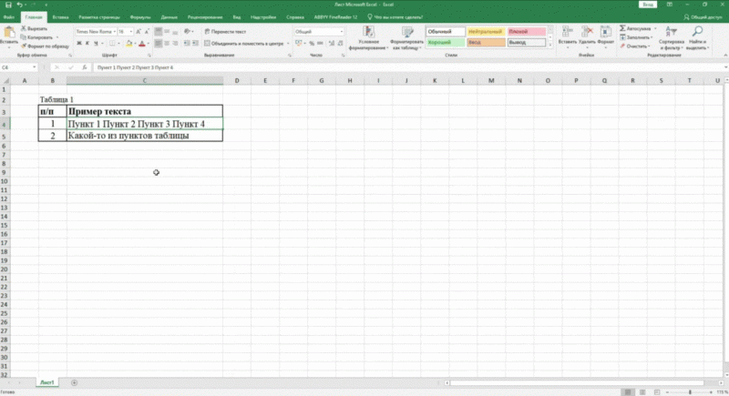Open the font color dropdown arrow
This screenshot has width=729, height=396.
point(149,44)
